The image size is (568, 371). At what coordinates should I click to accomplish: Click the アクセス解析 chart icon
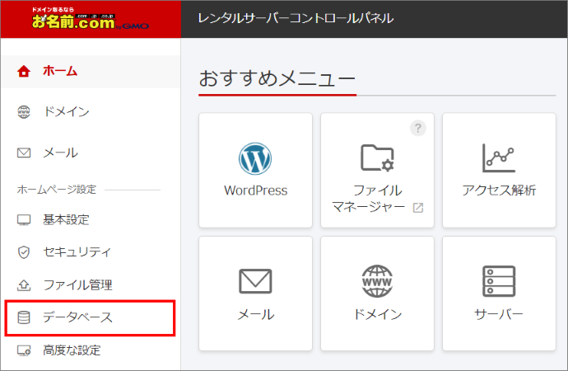pyautogui.click(x=499, y=157)
